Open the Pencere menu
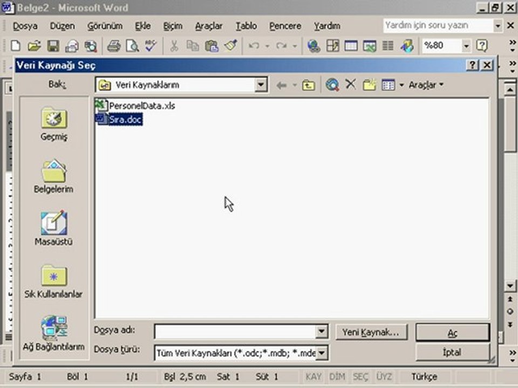This screenshot has height=388, width=518. click(285, 26)
